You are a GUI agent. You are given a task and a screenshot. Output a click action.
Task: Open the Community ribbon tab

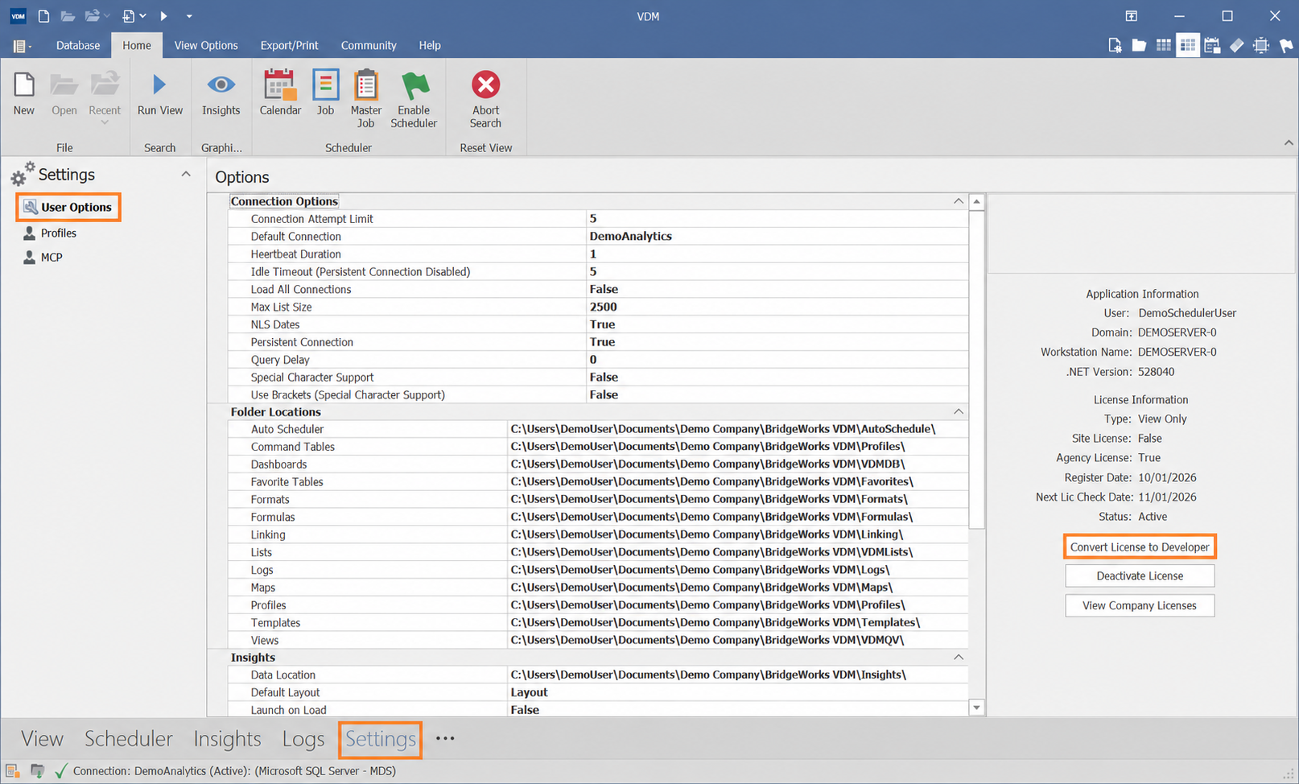click(369, 46)
